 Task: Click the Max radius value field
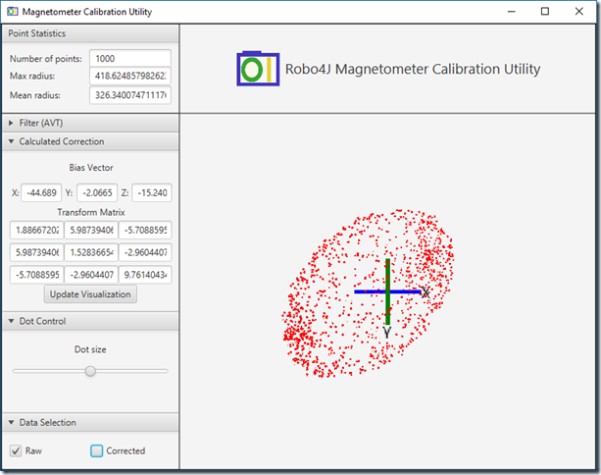tap(130, 76)
